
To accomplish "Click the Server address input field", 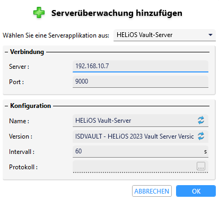I will coord(141,66).
